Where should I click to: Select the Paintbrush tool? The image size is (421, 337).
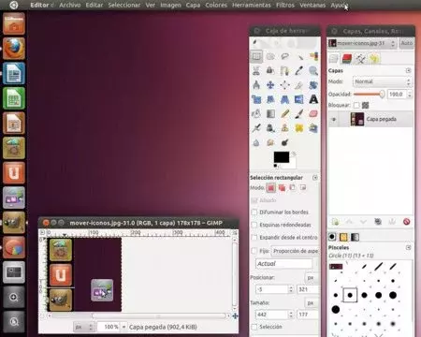click(x=299, y=113)
